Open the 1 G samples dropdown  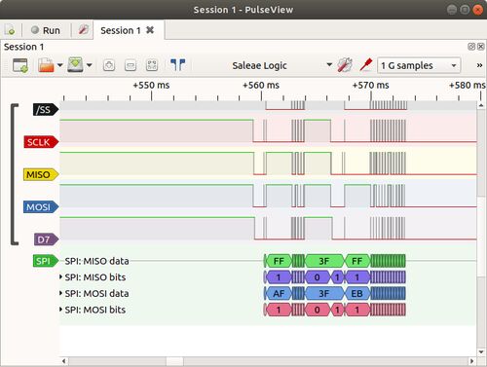click(419, 65)
